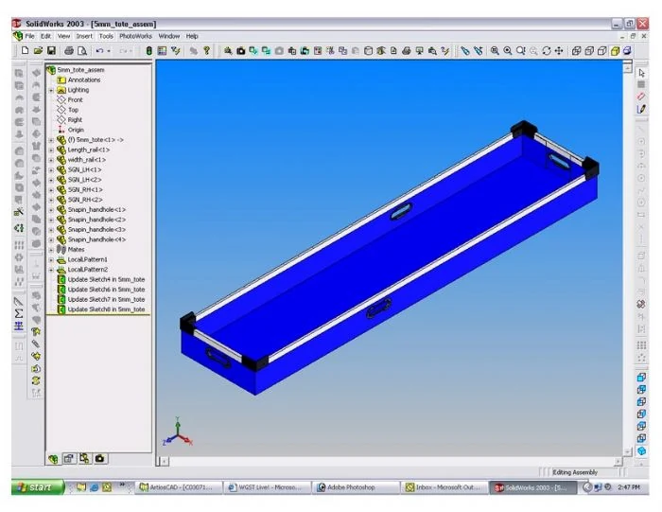Screen dimensions: 662x512
Task: Click the New document icon
Action: click(x=25, y=51)
